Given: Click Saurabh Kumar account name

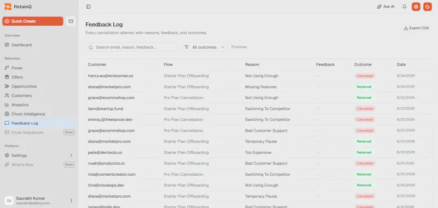Looking at the screenshot, I should 31,198.
